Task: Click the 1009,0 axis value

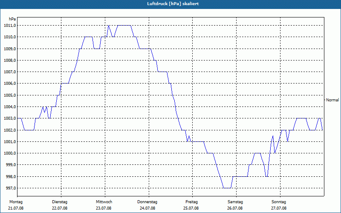Action: click(x=10, y=49)
